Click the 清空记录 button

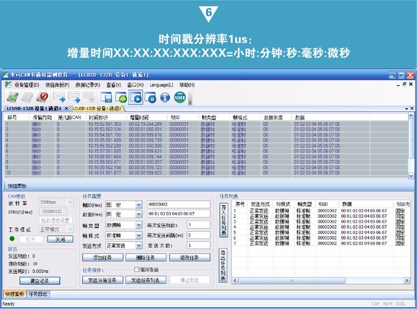[40, 280]
